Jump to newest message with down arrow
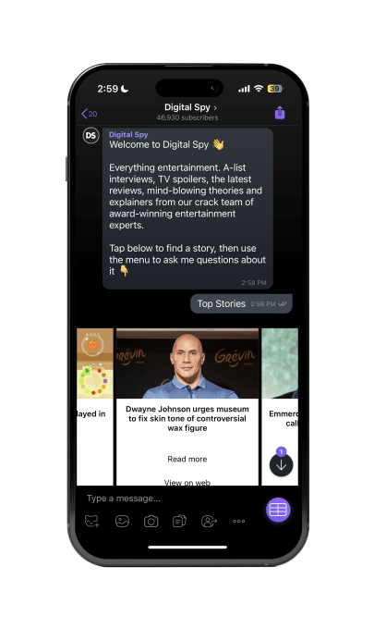Image resolution: width=374 pixels, height=628 pixels. point(282,465)
